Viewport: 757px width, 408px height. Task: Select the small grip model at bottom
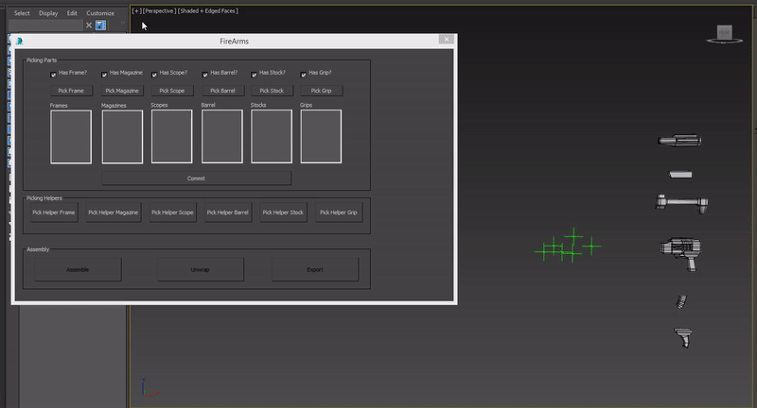683,335
